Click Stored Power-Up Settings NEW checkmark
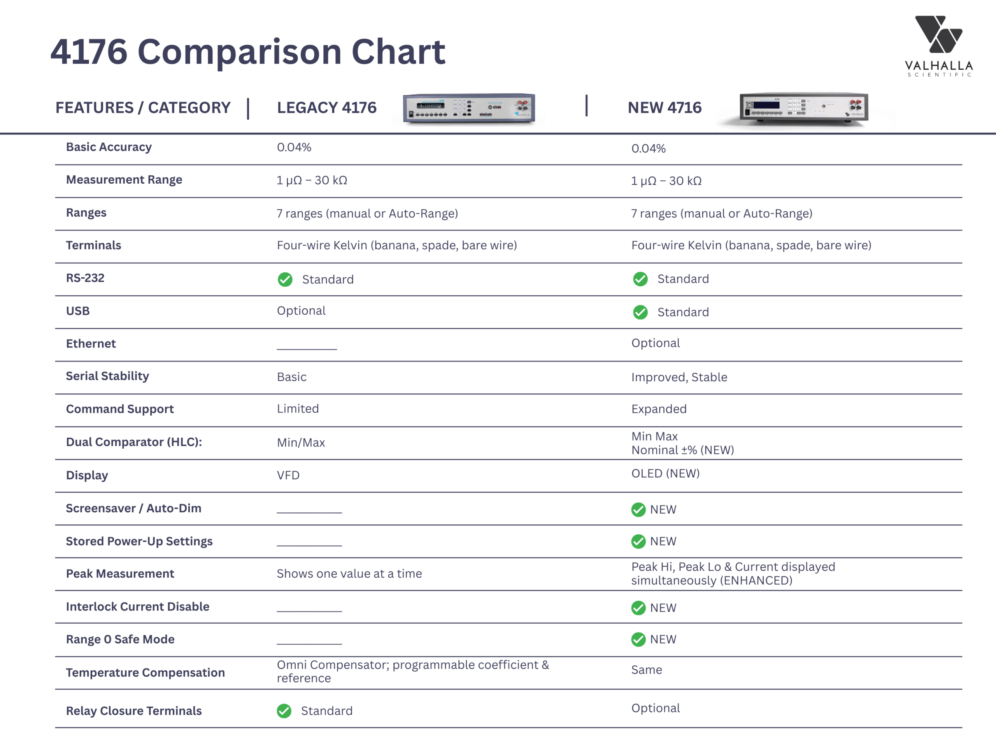 [x=638, y=541]
